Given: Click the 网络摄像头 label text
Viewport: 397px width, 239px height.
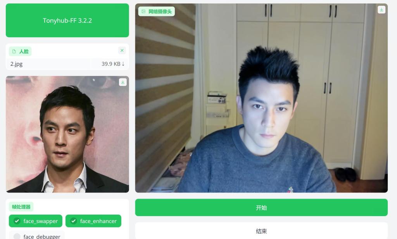Looking at the screenshot, I should [160, 11].
